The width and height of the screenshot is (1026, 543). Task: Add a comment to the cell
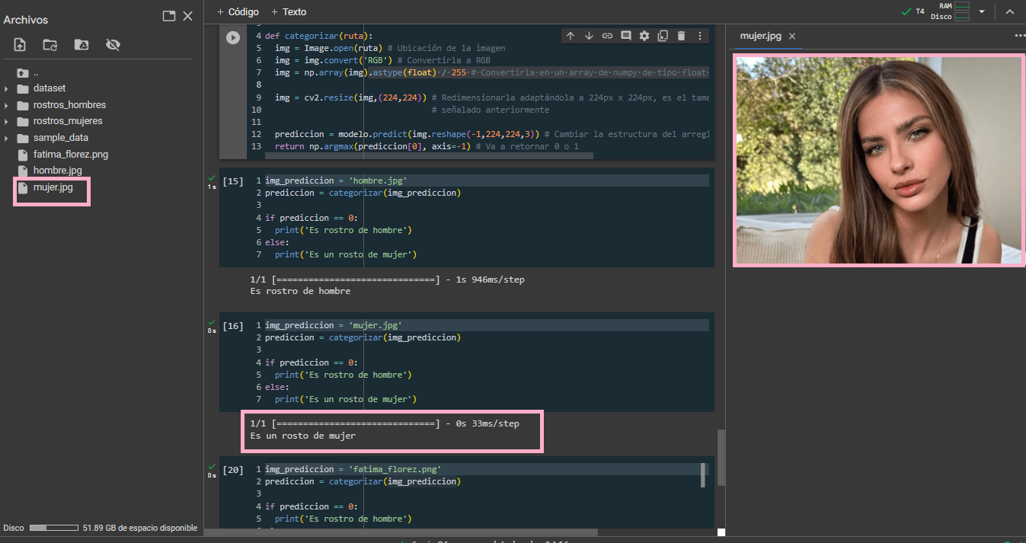pyautogui.click(x=626, y=36)
